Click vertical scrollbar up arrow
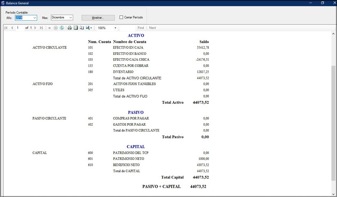337x197 pixels. [x=333, y=34]
